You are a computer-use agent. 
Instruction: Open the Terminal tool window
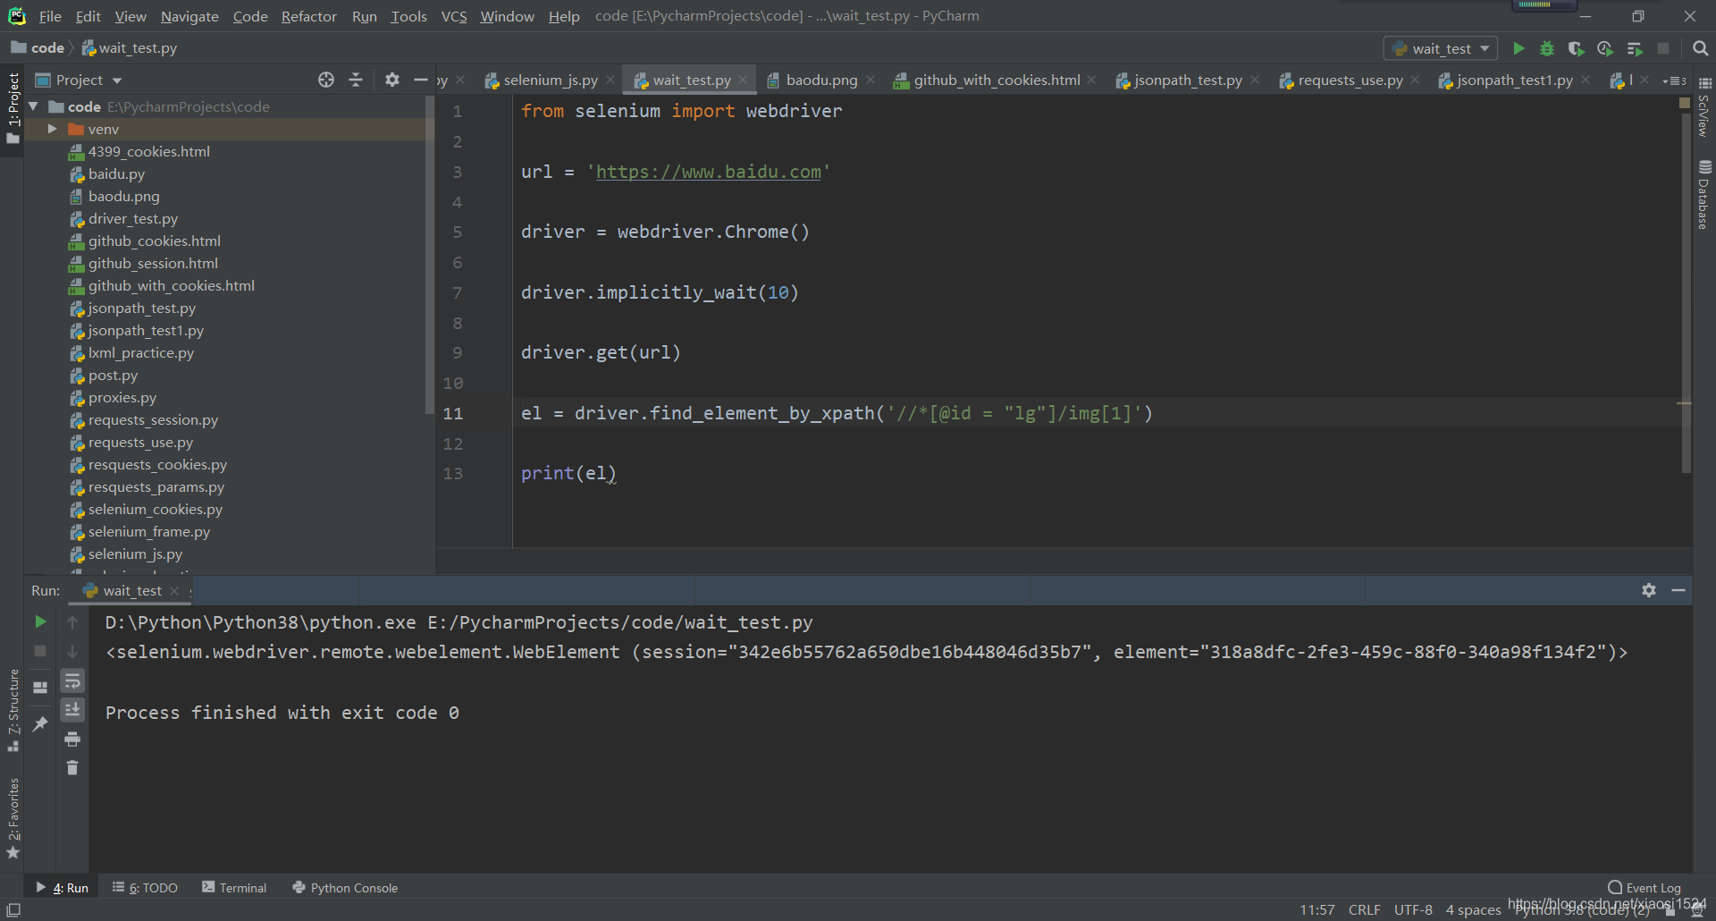tap(234, 887)
